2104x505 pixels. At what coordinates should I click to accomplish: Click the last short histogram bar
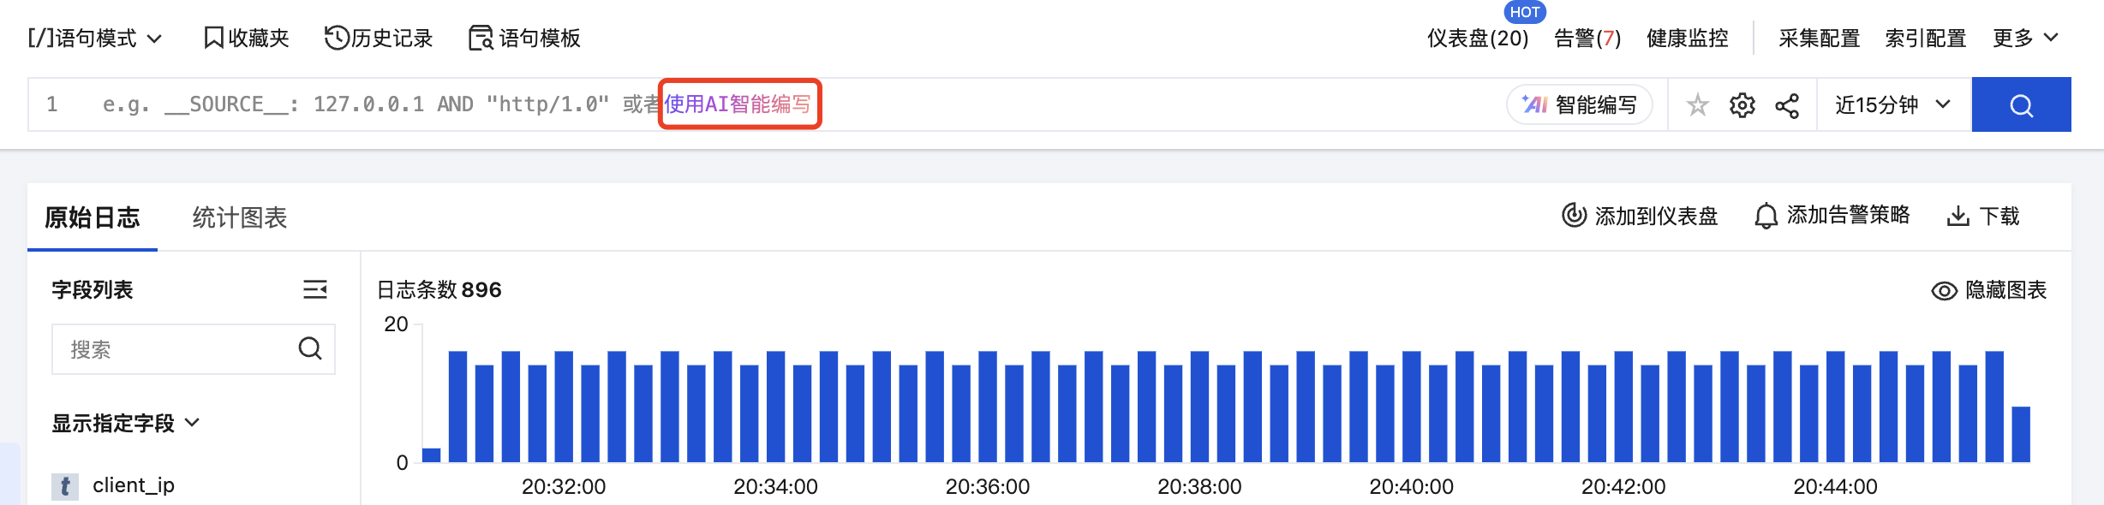click(x=2021, y=434)
